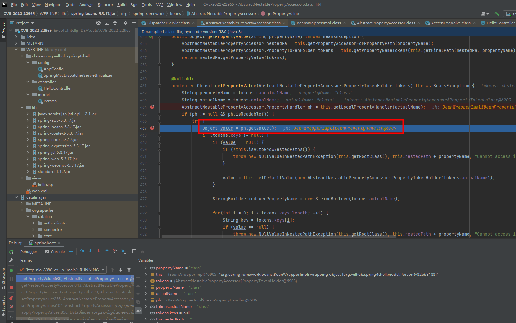Toggle watches glasses icon in Variables

click(138, 311)
